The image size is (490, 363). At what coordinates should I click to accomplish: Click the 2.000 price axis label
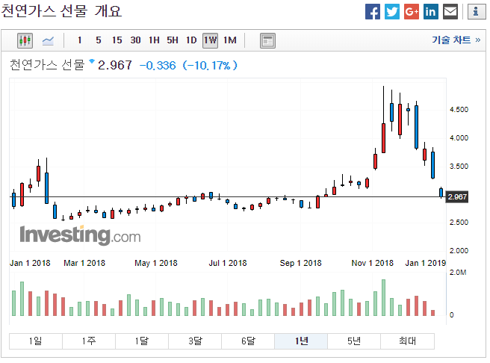[x=459, y=250]
